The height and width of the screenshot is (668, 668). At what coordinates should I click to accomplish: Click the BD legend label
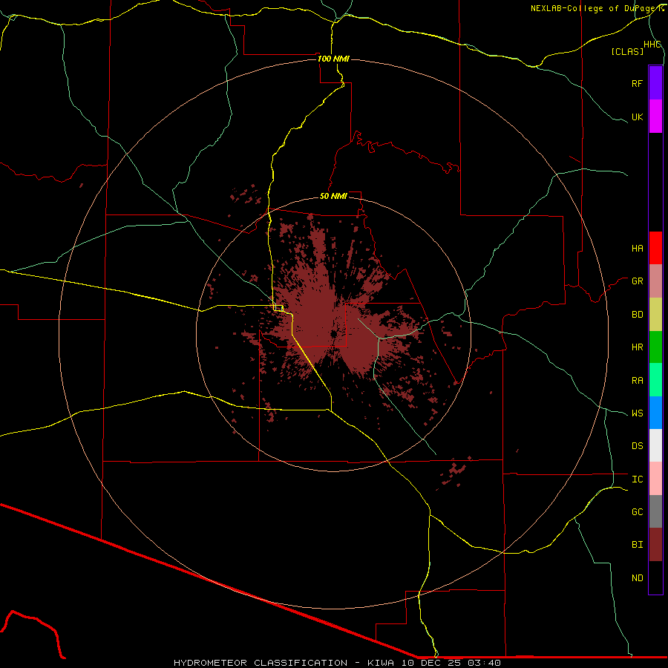click(x=637, y=315)
